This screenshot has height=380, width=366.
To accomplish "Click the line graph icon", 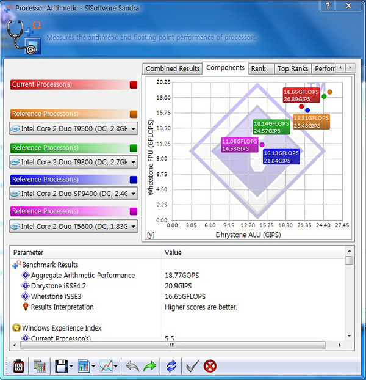I will [x=106, y=366].
